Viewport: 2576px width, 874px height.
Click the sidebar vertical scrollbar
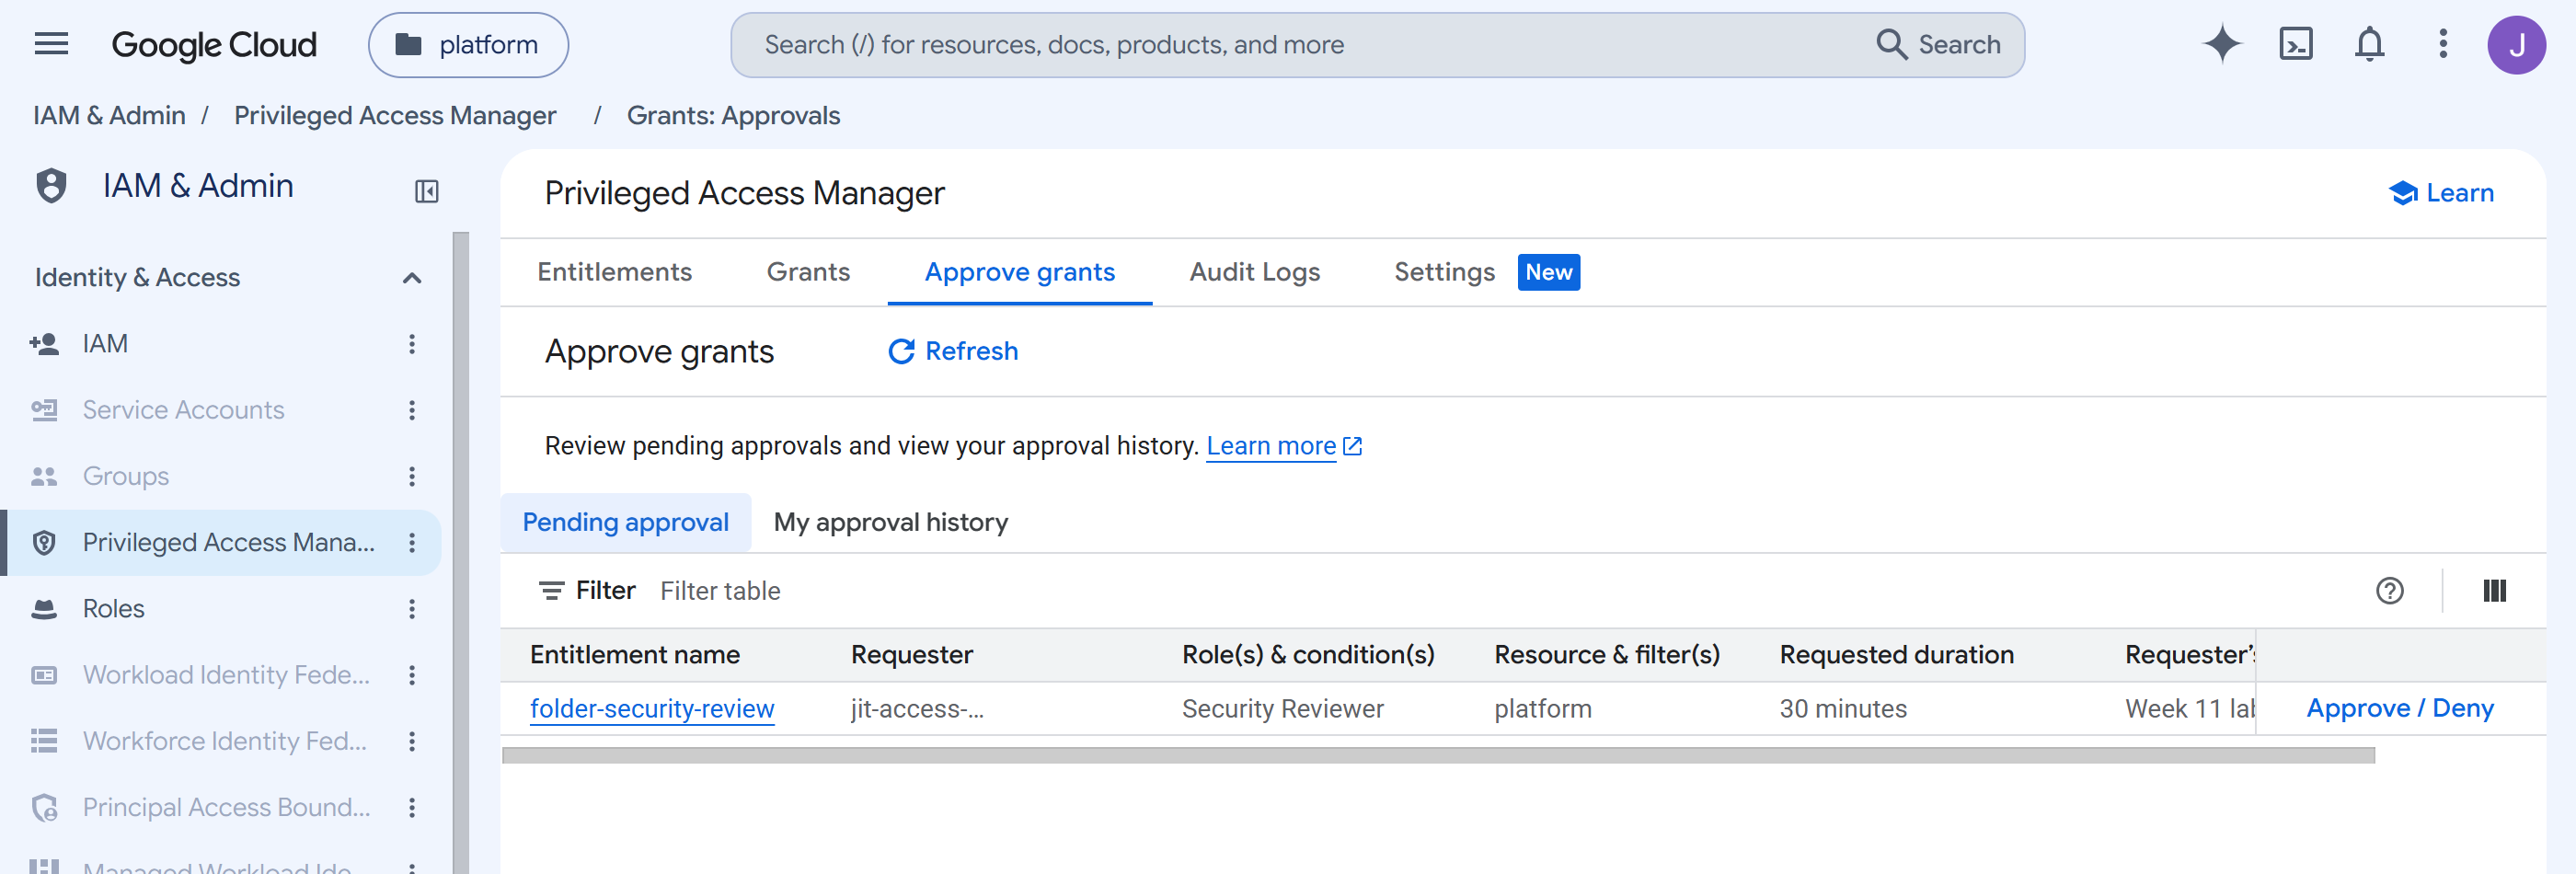point(460,553)
